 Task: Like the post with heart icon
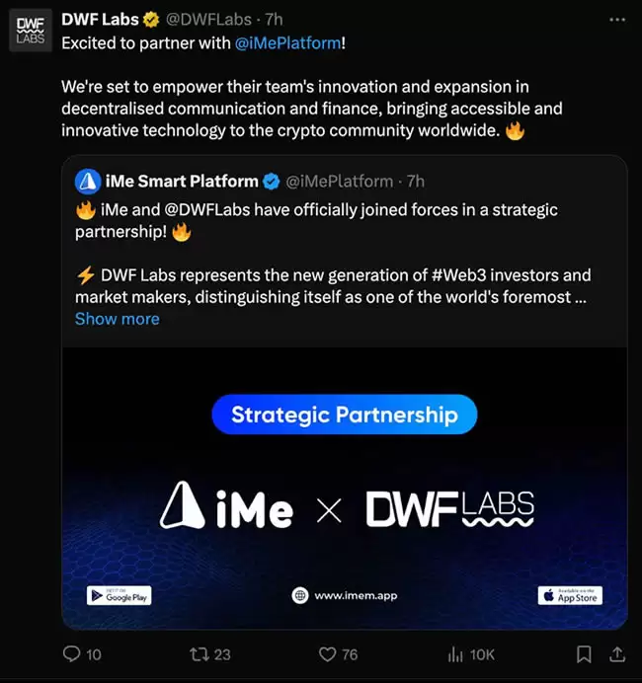point(328,653)
